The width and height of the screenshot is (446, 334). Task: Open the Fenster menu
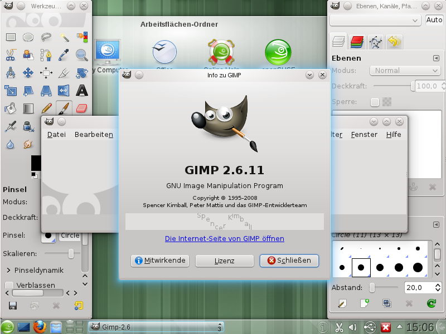tap(364, 134)
